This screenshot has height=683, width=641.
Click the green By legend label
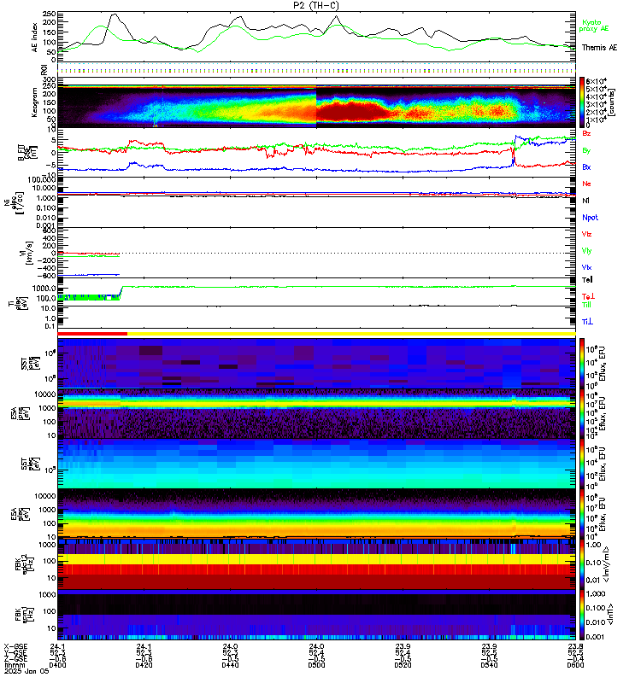click(586, 150)
